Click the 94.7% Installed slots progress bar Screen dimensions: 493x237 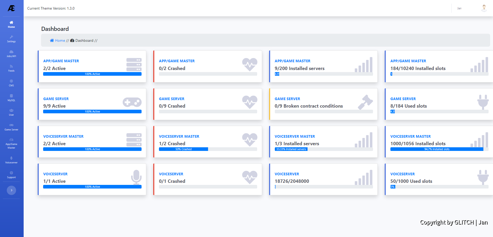[x=437, y=149]
